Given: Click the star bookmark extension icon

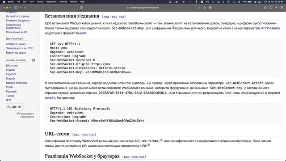Looking at the screenshot, I should coord(205,8).
